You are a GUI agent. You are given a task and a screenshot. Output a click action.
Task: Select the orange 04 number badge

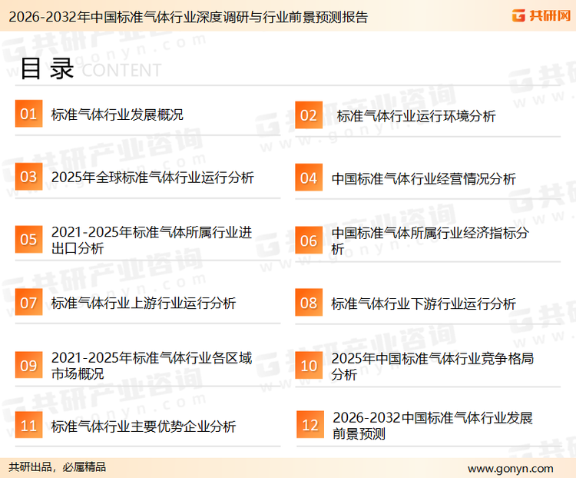tap(309, 178)
